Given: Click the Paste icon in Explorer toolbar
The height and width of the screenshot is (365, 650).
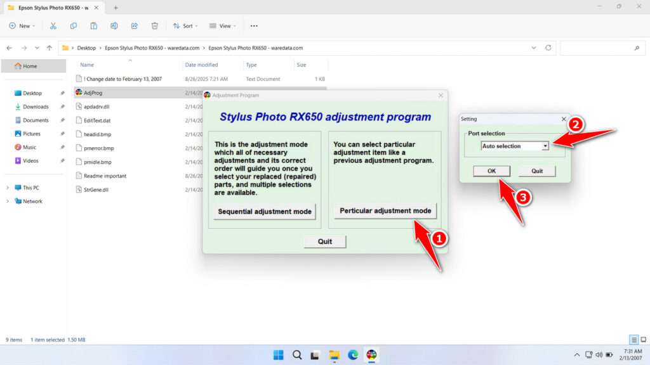Looking at the screenshot, I should pyautogui.click(x=94, y=25).
